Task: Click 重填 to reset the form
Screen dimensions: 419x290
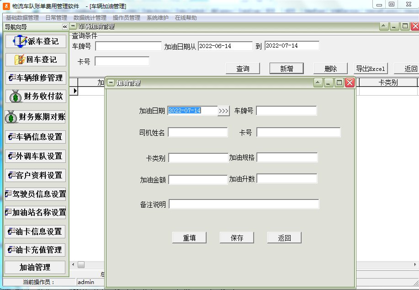Action: point(189,237)
